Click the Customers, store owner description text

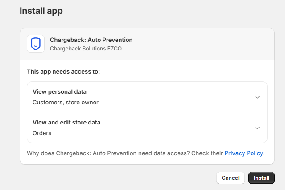pyautogui.click(x=66, y=103)
